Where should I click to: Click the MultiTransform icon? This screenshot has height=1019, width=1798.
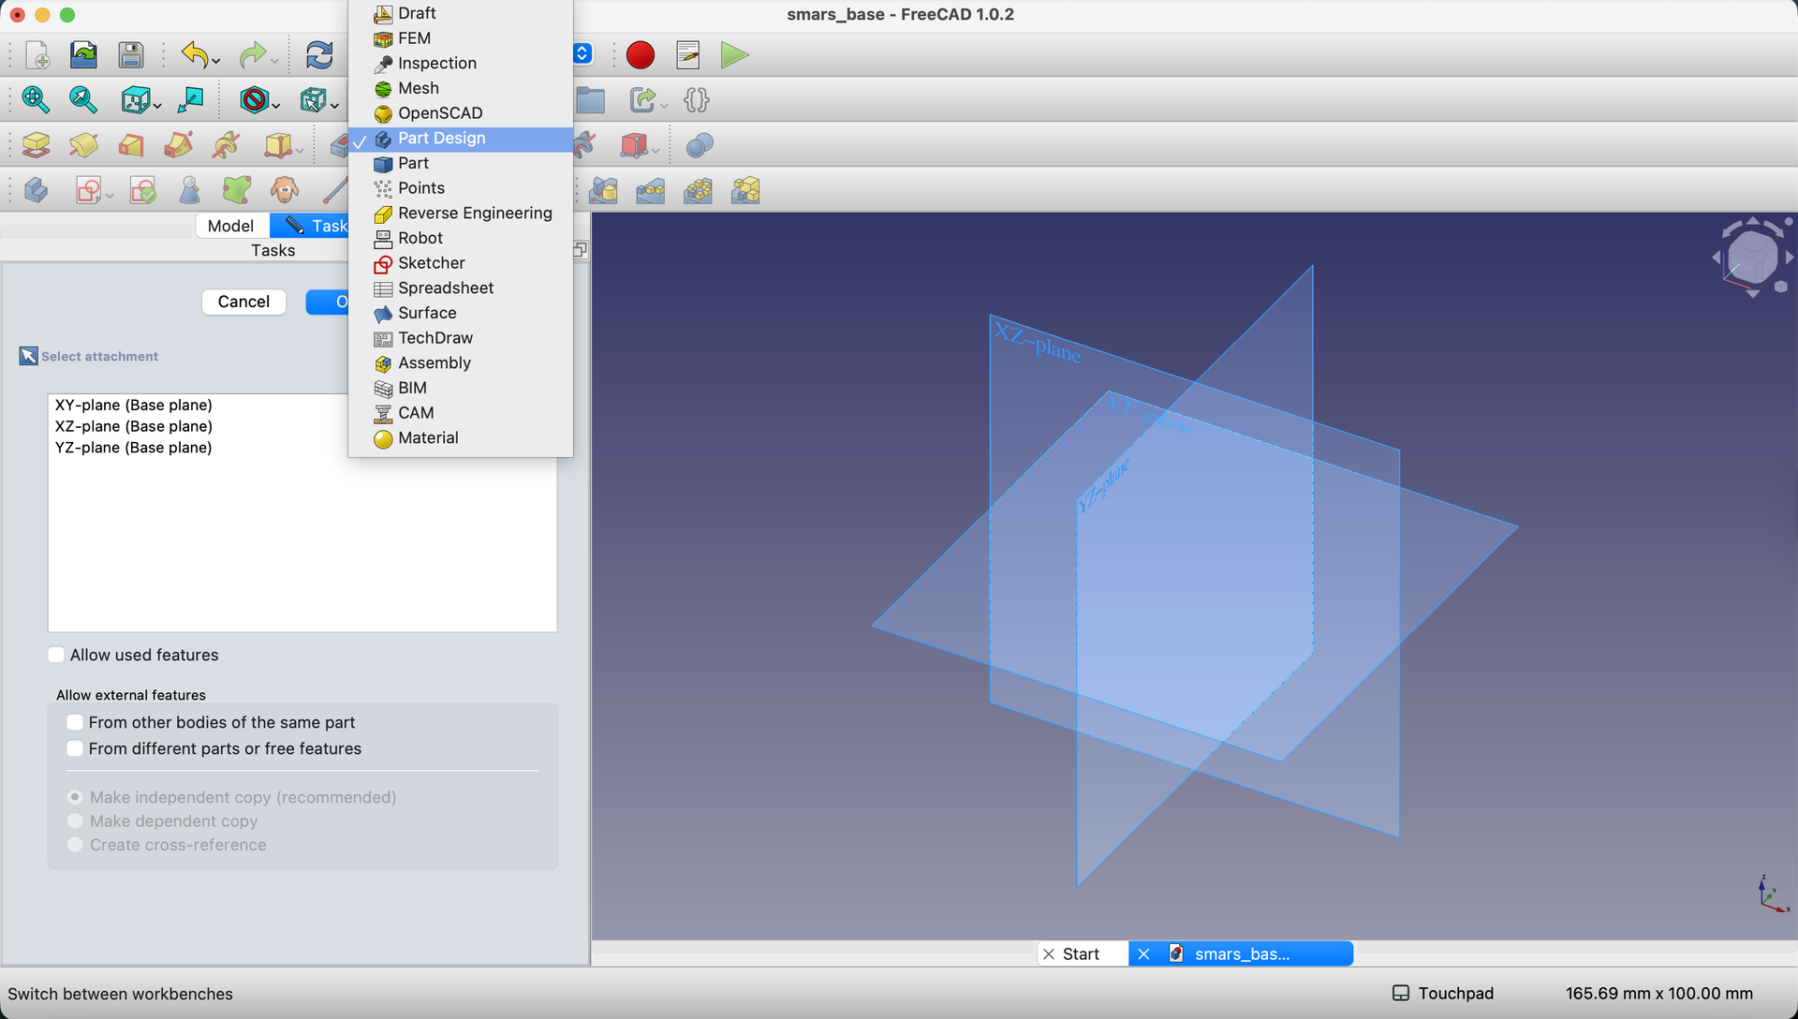point(746,190)
